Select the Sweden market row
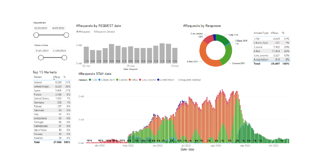Screen dimensions: 330x160 [52, 138]
